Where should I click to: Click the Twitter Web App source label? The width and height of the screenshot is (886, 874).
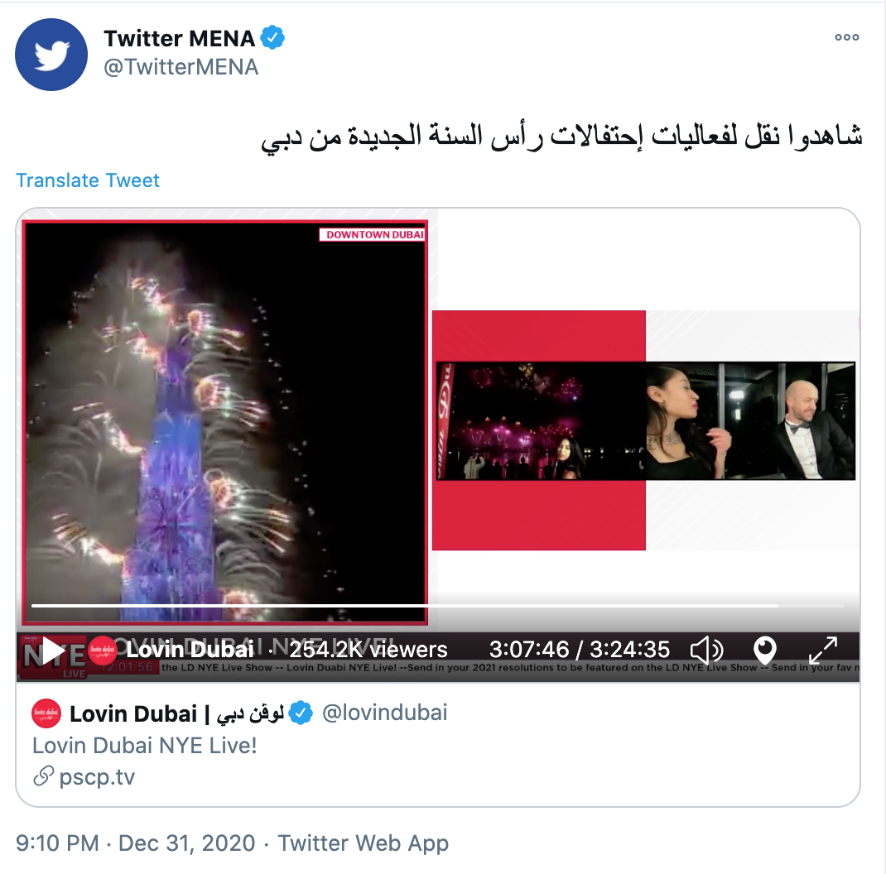(x=364, y=843)
